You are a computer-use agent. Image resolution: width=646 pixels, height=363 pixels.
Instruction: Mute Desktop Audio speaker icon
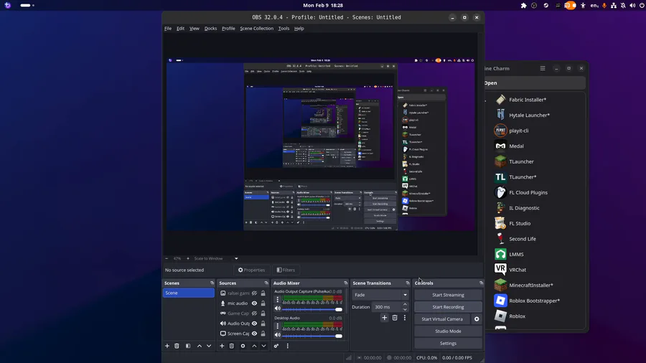tap(278, 336)
